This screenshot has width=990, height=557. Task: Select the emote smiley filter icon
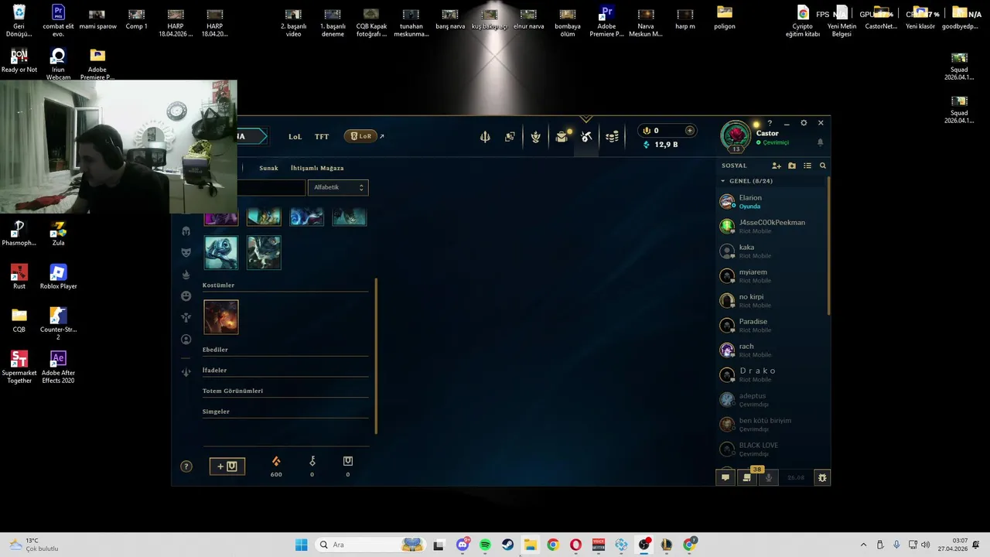point(186,296)
